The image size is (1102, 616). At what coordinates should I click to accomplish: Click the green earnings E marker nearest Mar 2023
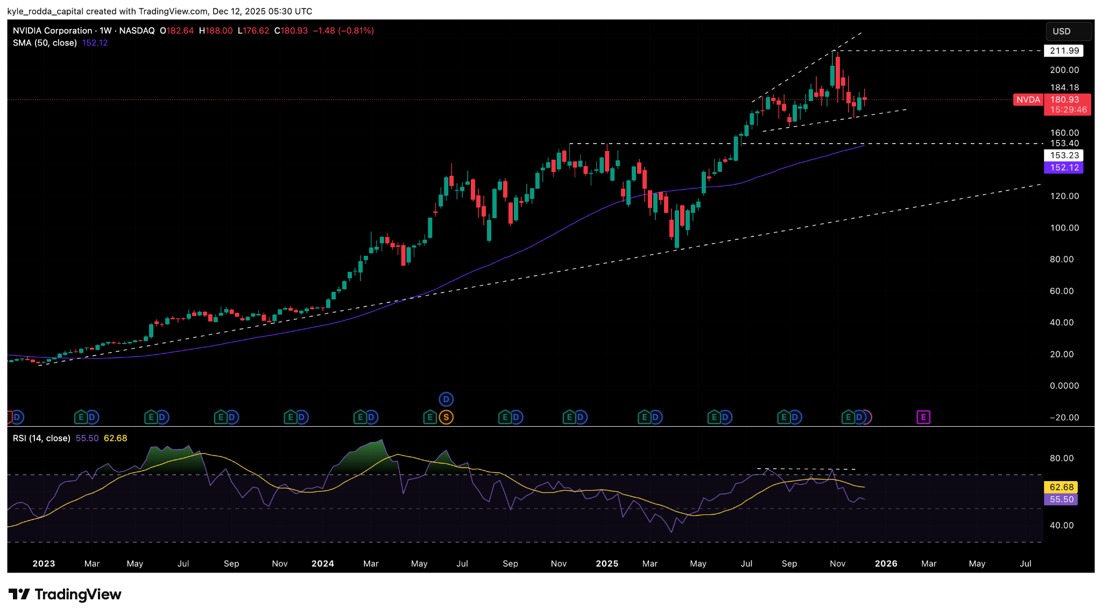click(81, 417)
